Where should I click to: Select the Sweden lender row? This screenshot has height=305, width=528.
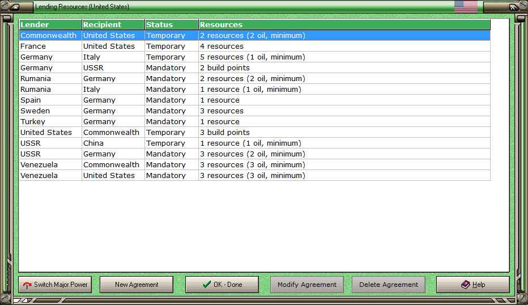coord(254,111)
